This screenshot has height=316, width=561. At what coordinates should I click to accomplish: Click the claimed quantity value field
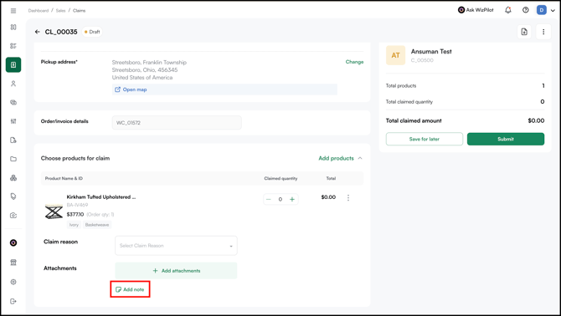(x=280, y=199)
